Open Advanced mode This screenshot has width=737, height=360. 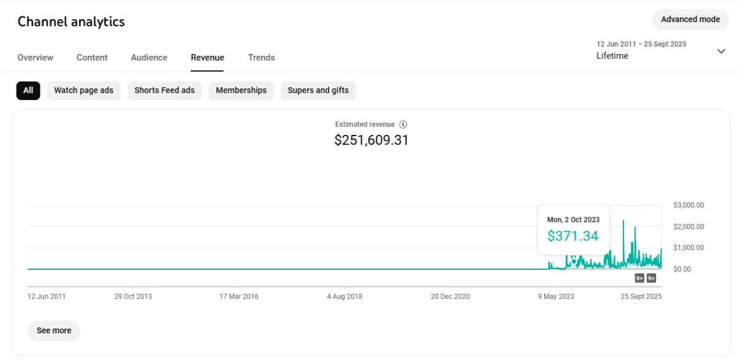click(x=690, y=20)
